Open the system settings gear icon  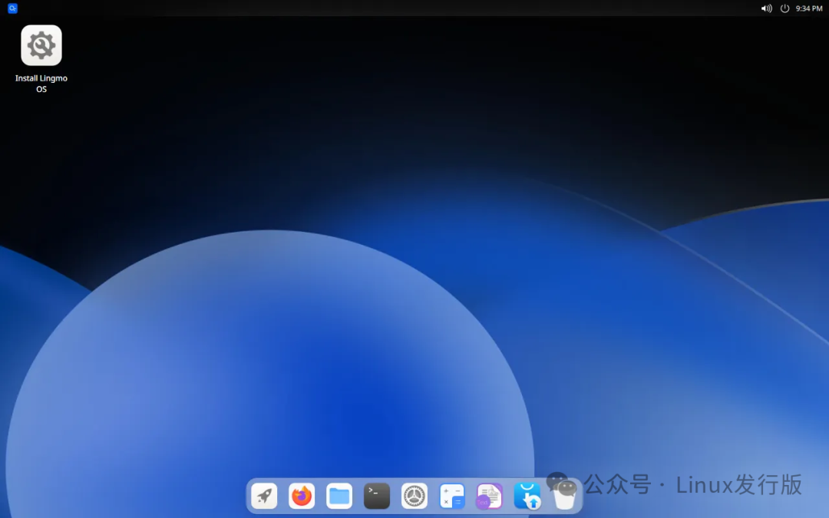(x=414, y=495)
